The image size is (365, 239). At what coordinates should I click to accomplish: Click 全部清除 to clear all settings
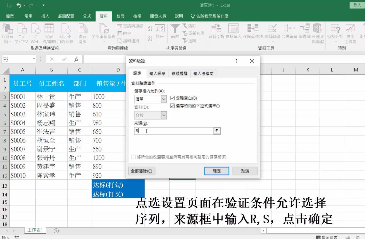click(141, 171)
